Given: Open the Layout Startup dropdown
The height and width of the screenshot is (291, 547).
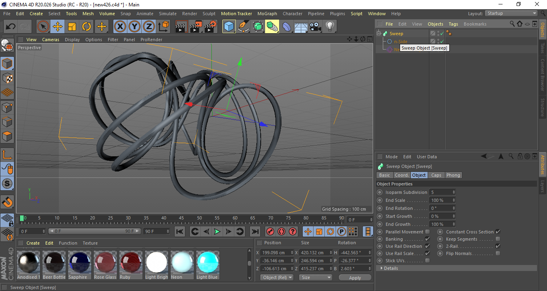Looking at the screenshot, I should click(x=511, y=13).
